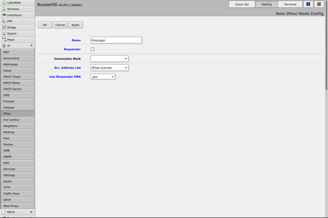Select the Mesh nodes icon
The height and width of the screenshot is (218, 328).
click(x=4, y=40)
